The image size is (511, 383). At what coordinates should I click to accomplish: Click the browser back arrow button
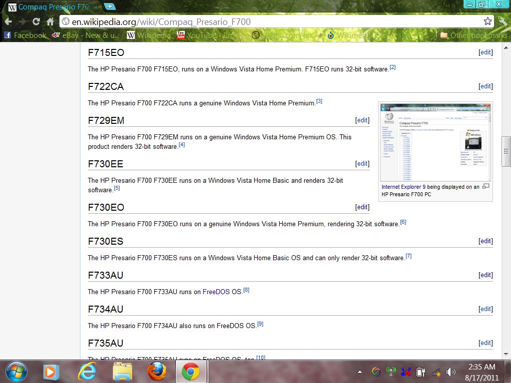tap(8, 21)
